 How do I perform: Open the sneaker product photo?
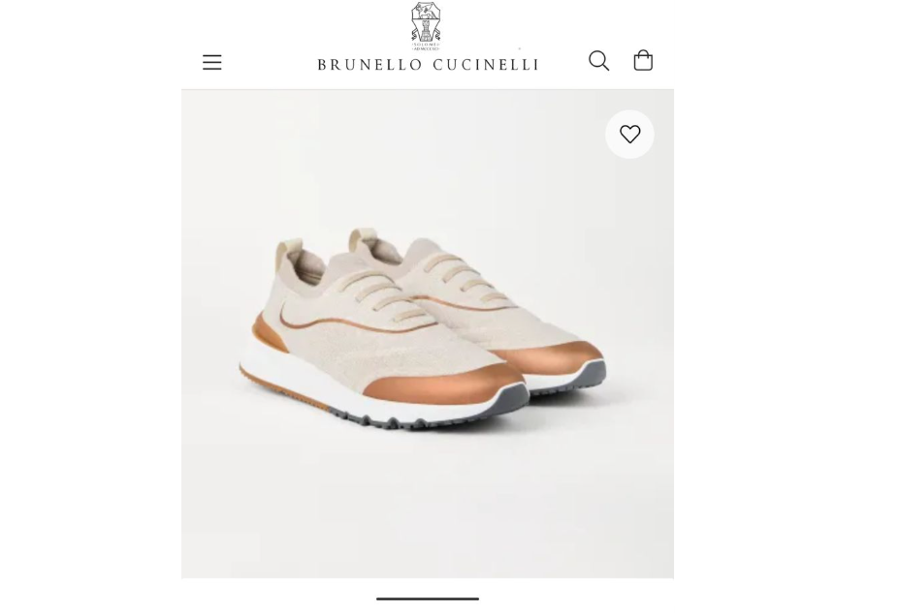click(x=428, y=333)
